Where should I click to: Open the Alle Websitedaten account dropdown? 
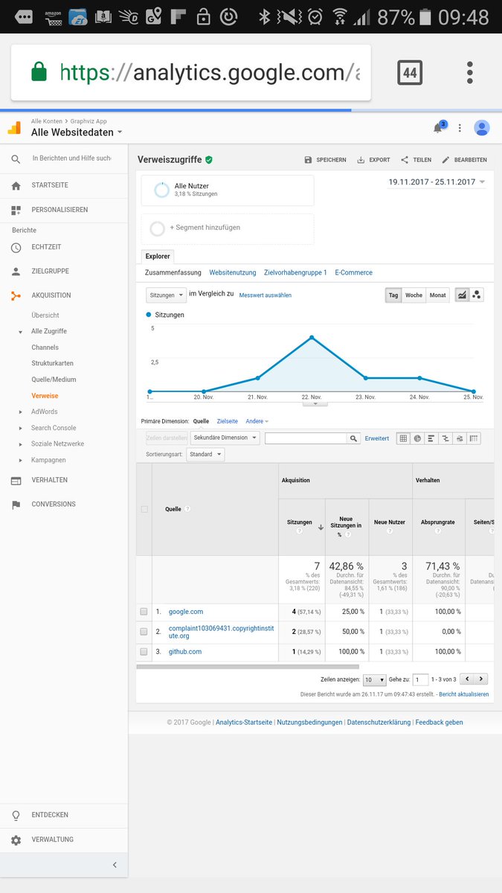[x=77, y=133]
